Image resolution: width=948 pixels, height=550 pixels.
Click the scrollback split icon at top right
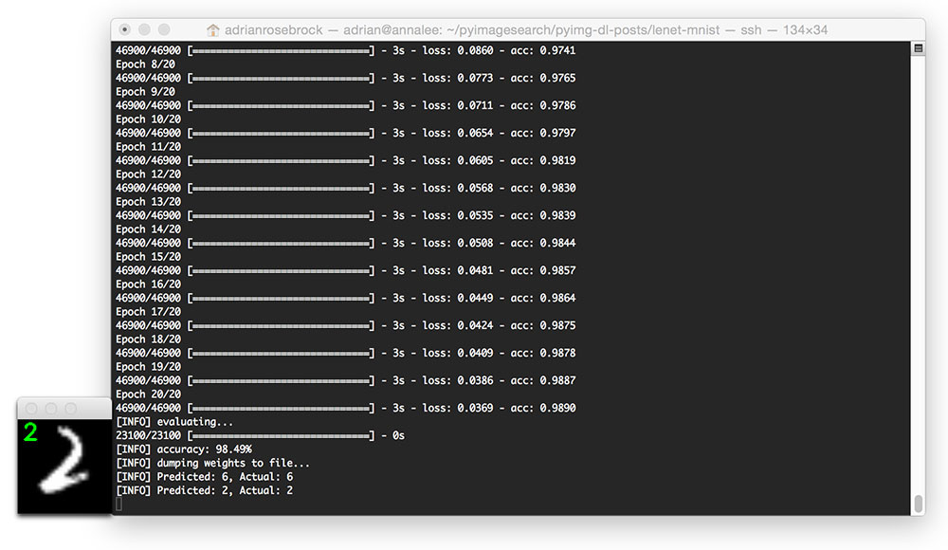(918, 48)
